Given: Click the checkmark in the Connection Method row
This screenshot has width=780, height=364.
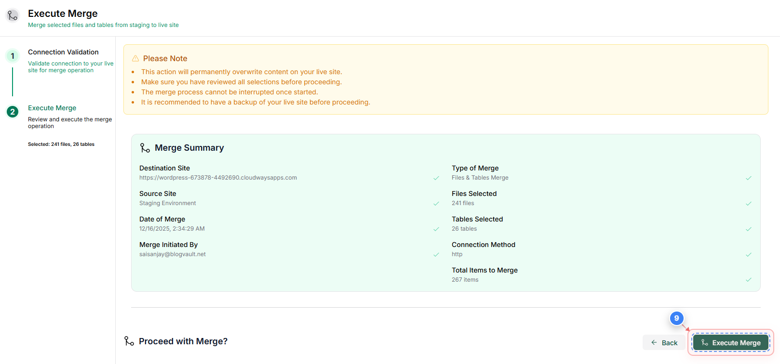Looking at the screenshot, I should pyautogui.click(x=749, y=255).
